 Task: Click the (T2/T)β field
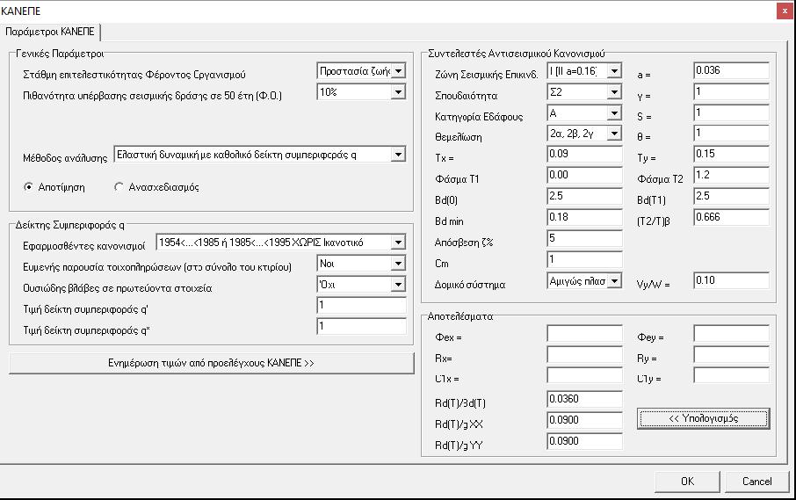click(731, 217)
